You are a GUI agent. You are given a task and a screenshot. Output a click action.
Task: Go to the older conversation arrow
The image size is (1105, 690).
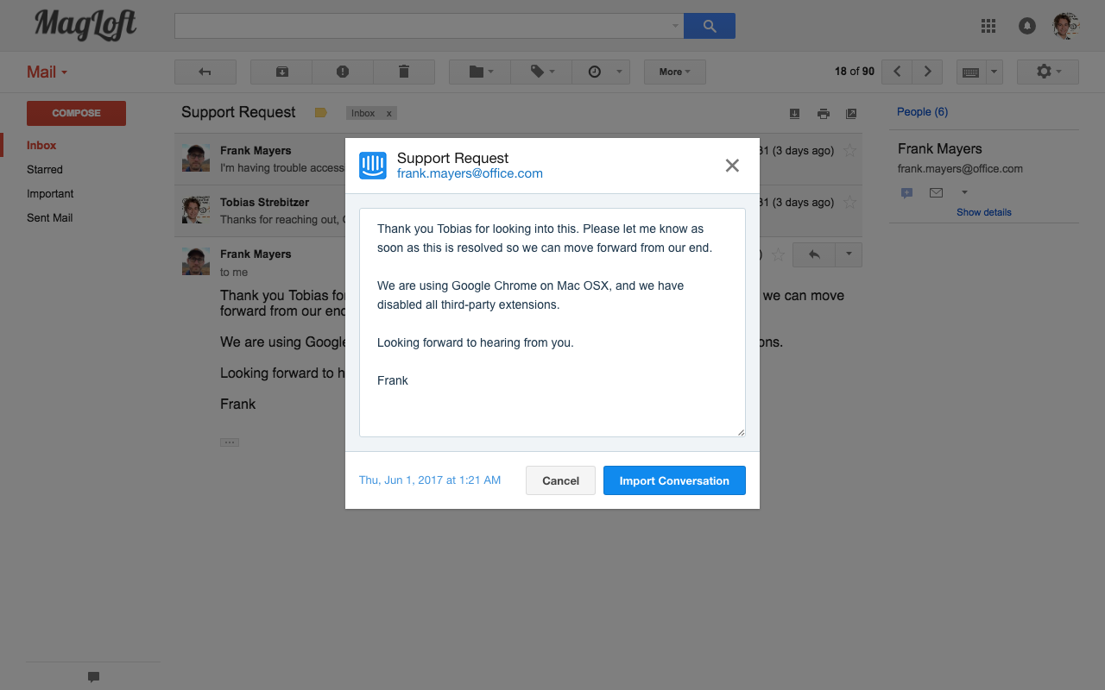928,72
